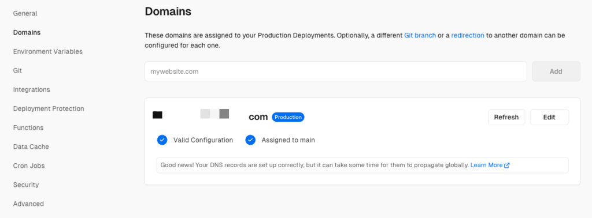Click the Edit domain button

coord(549,117)
